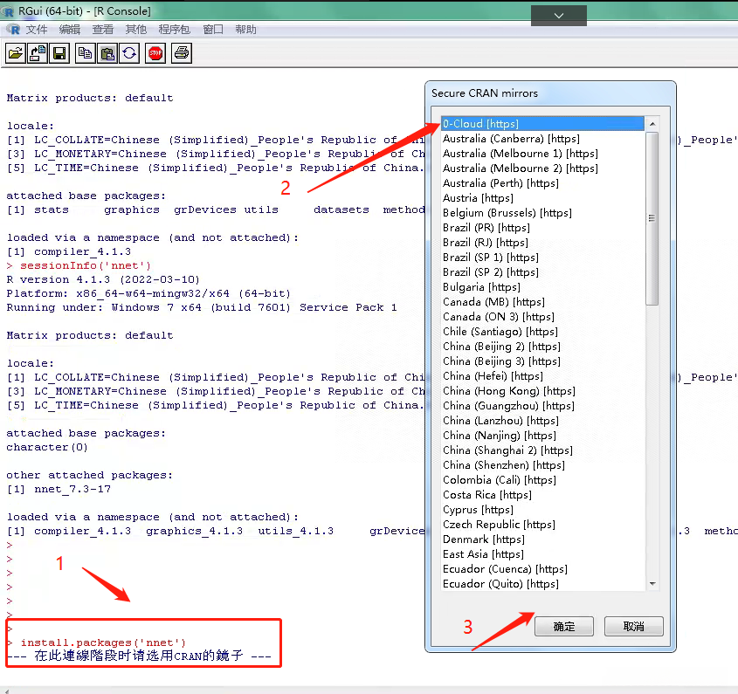
Task: Confirm mirror selection with 确定 button
Action: [564, 626]
